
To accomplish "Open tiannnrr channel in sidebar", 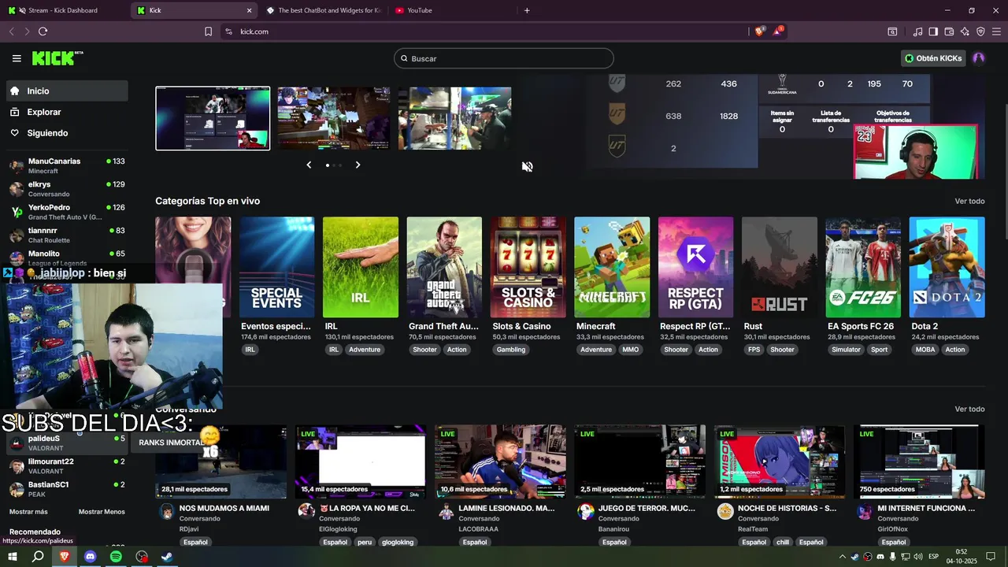I will click(x=67, y=235).
